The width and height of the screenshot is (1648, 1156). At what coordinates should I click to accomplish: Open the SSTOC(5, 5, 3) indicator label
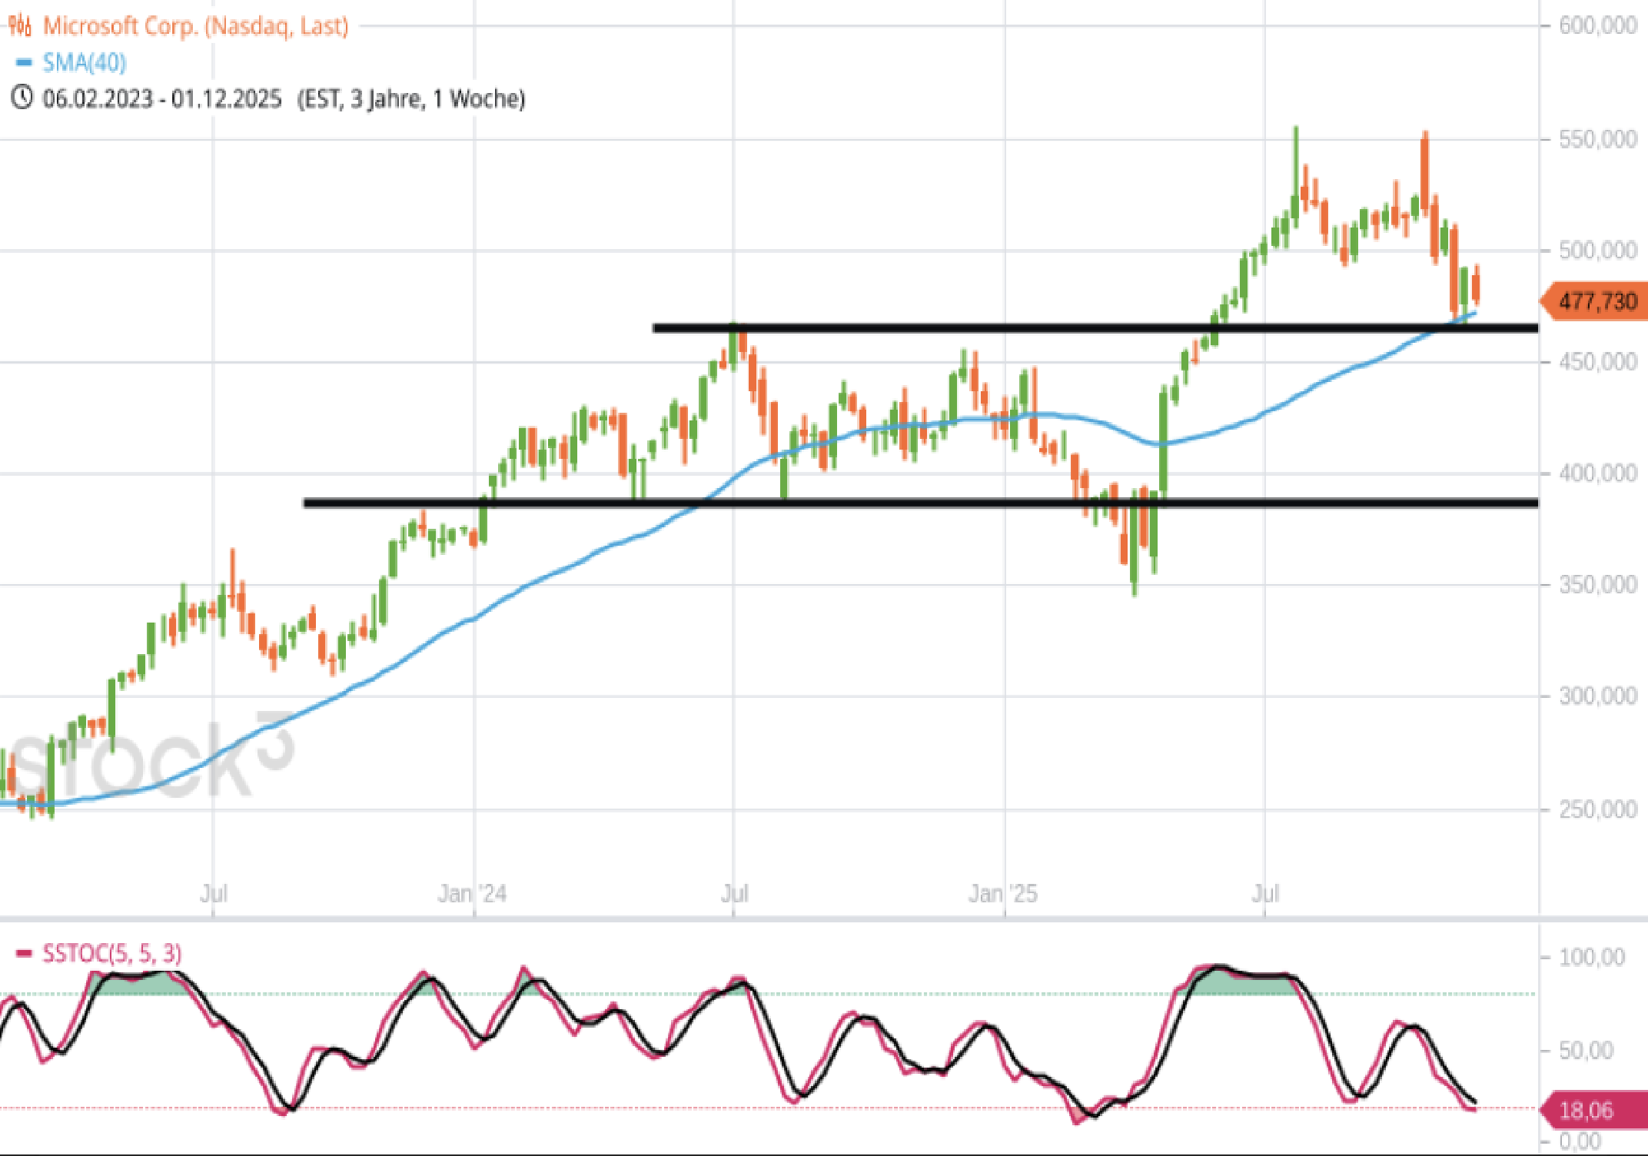pos(112,954)
